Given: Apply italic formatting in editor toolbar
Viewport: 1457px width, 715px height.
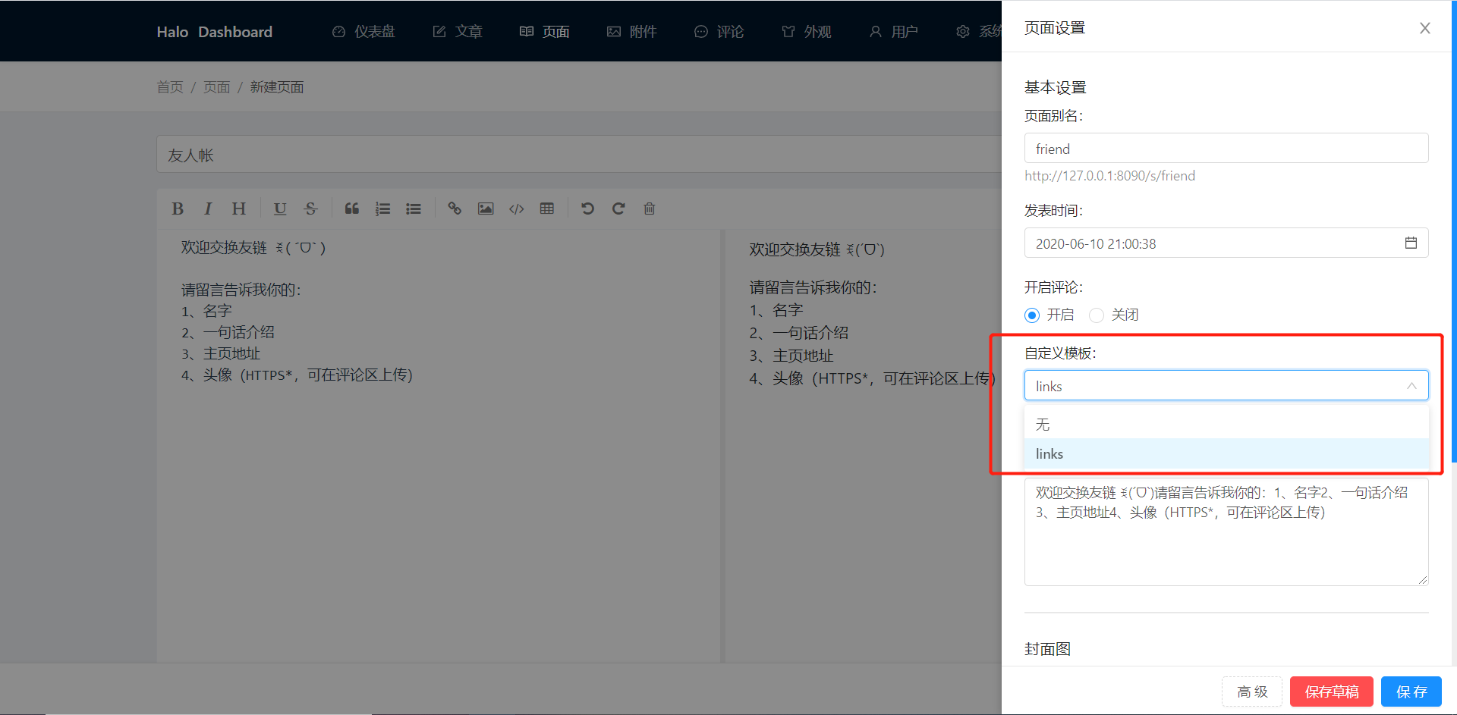Looking at the screenshot, I should [x=208, y=209].
